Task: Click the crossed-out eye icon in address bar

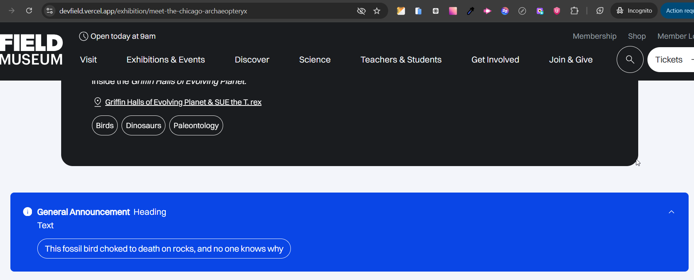Action: [x=361, y=11]
